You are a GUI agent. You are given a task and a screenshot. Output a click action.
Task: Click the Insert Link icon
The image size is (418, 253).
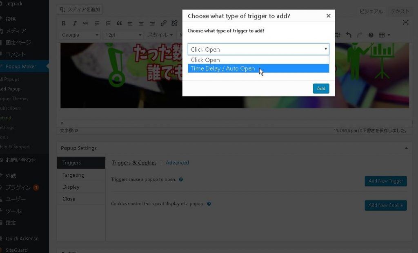pos(164,23)
